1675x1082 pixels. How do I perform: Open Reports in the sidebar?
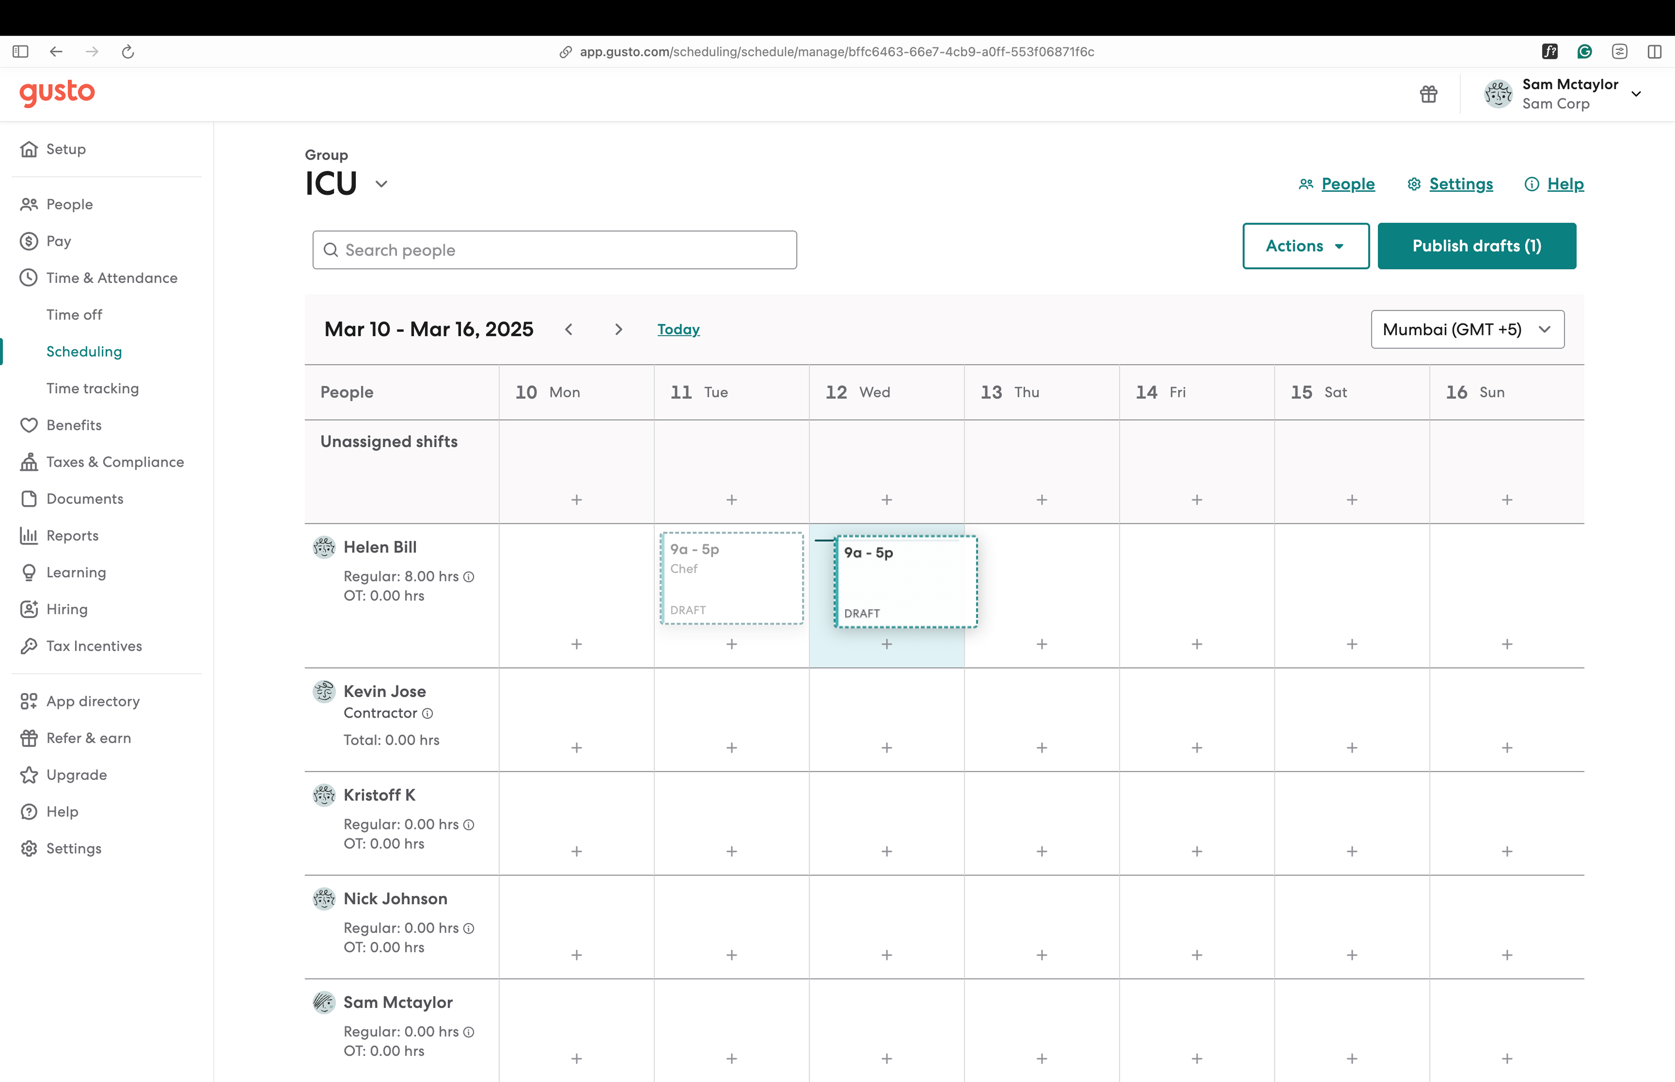[x=72, y=535]
